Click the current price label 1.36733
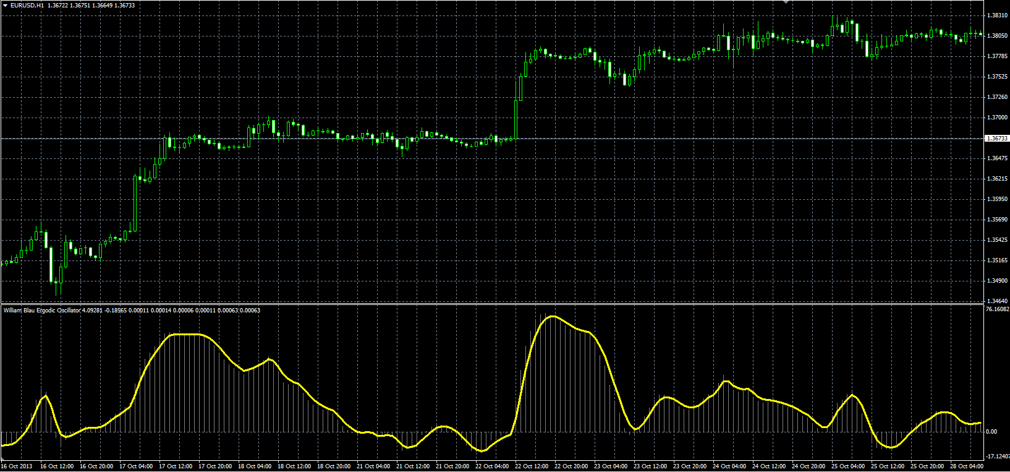Screen dimensions: 1010x472 click(x=997, y=139)
